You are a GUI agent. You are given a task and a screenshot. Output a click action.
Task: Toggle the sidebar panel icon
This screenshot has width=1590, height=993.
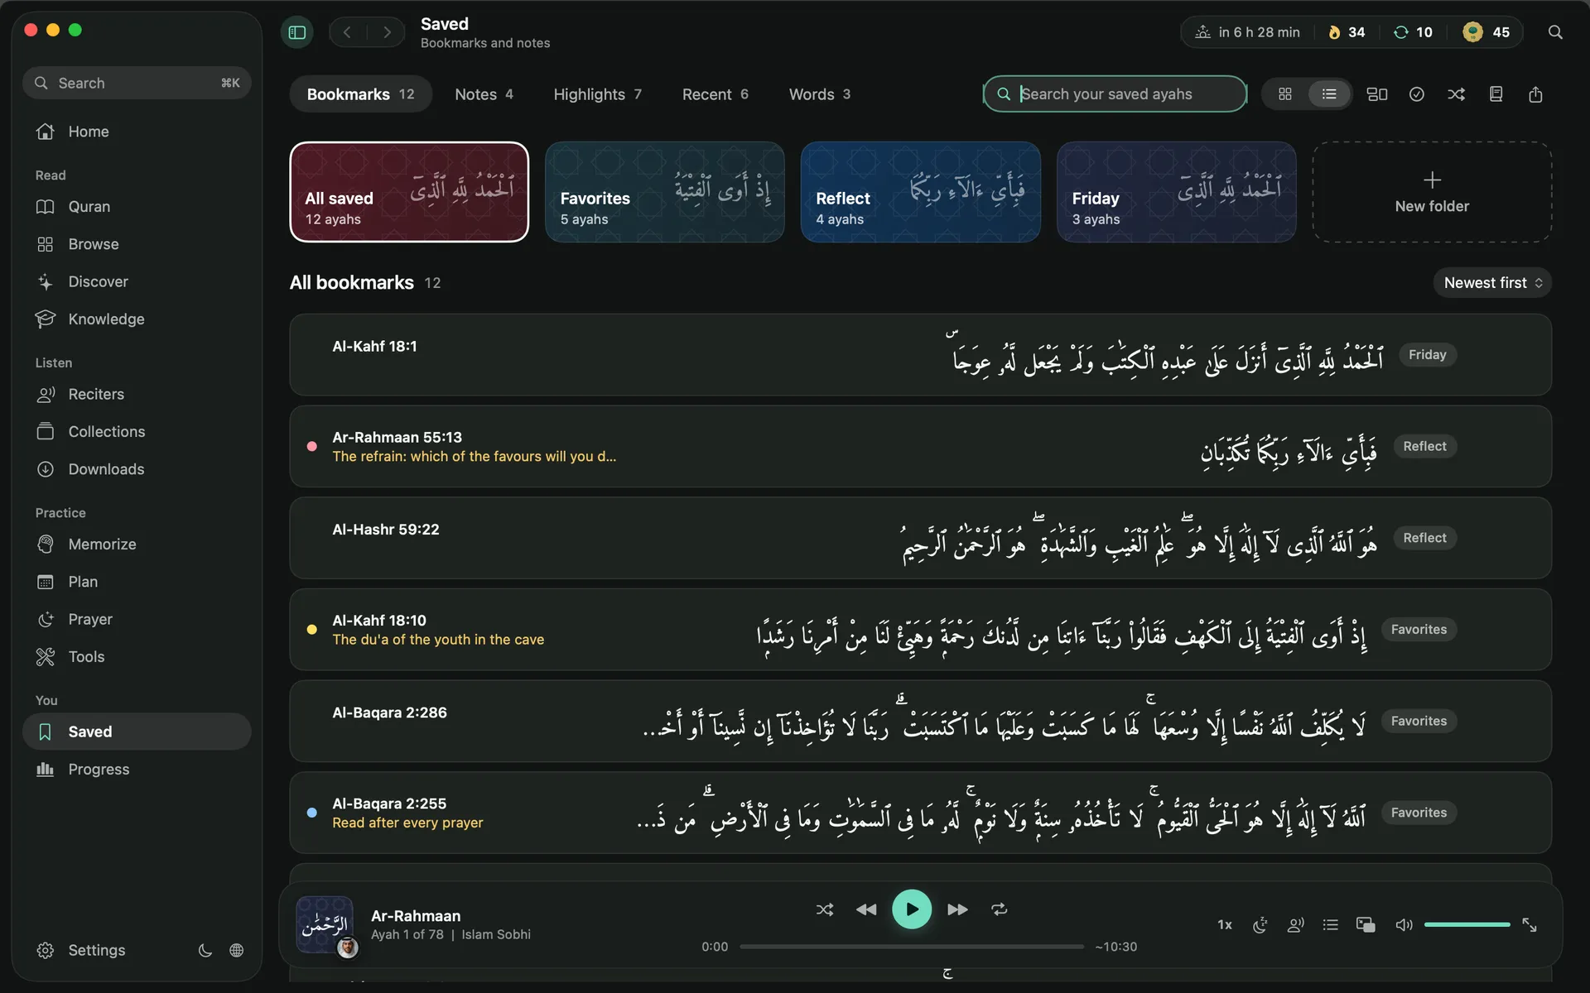click(x=297, y=32)
